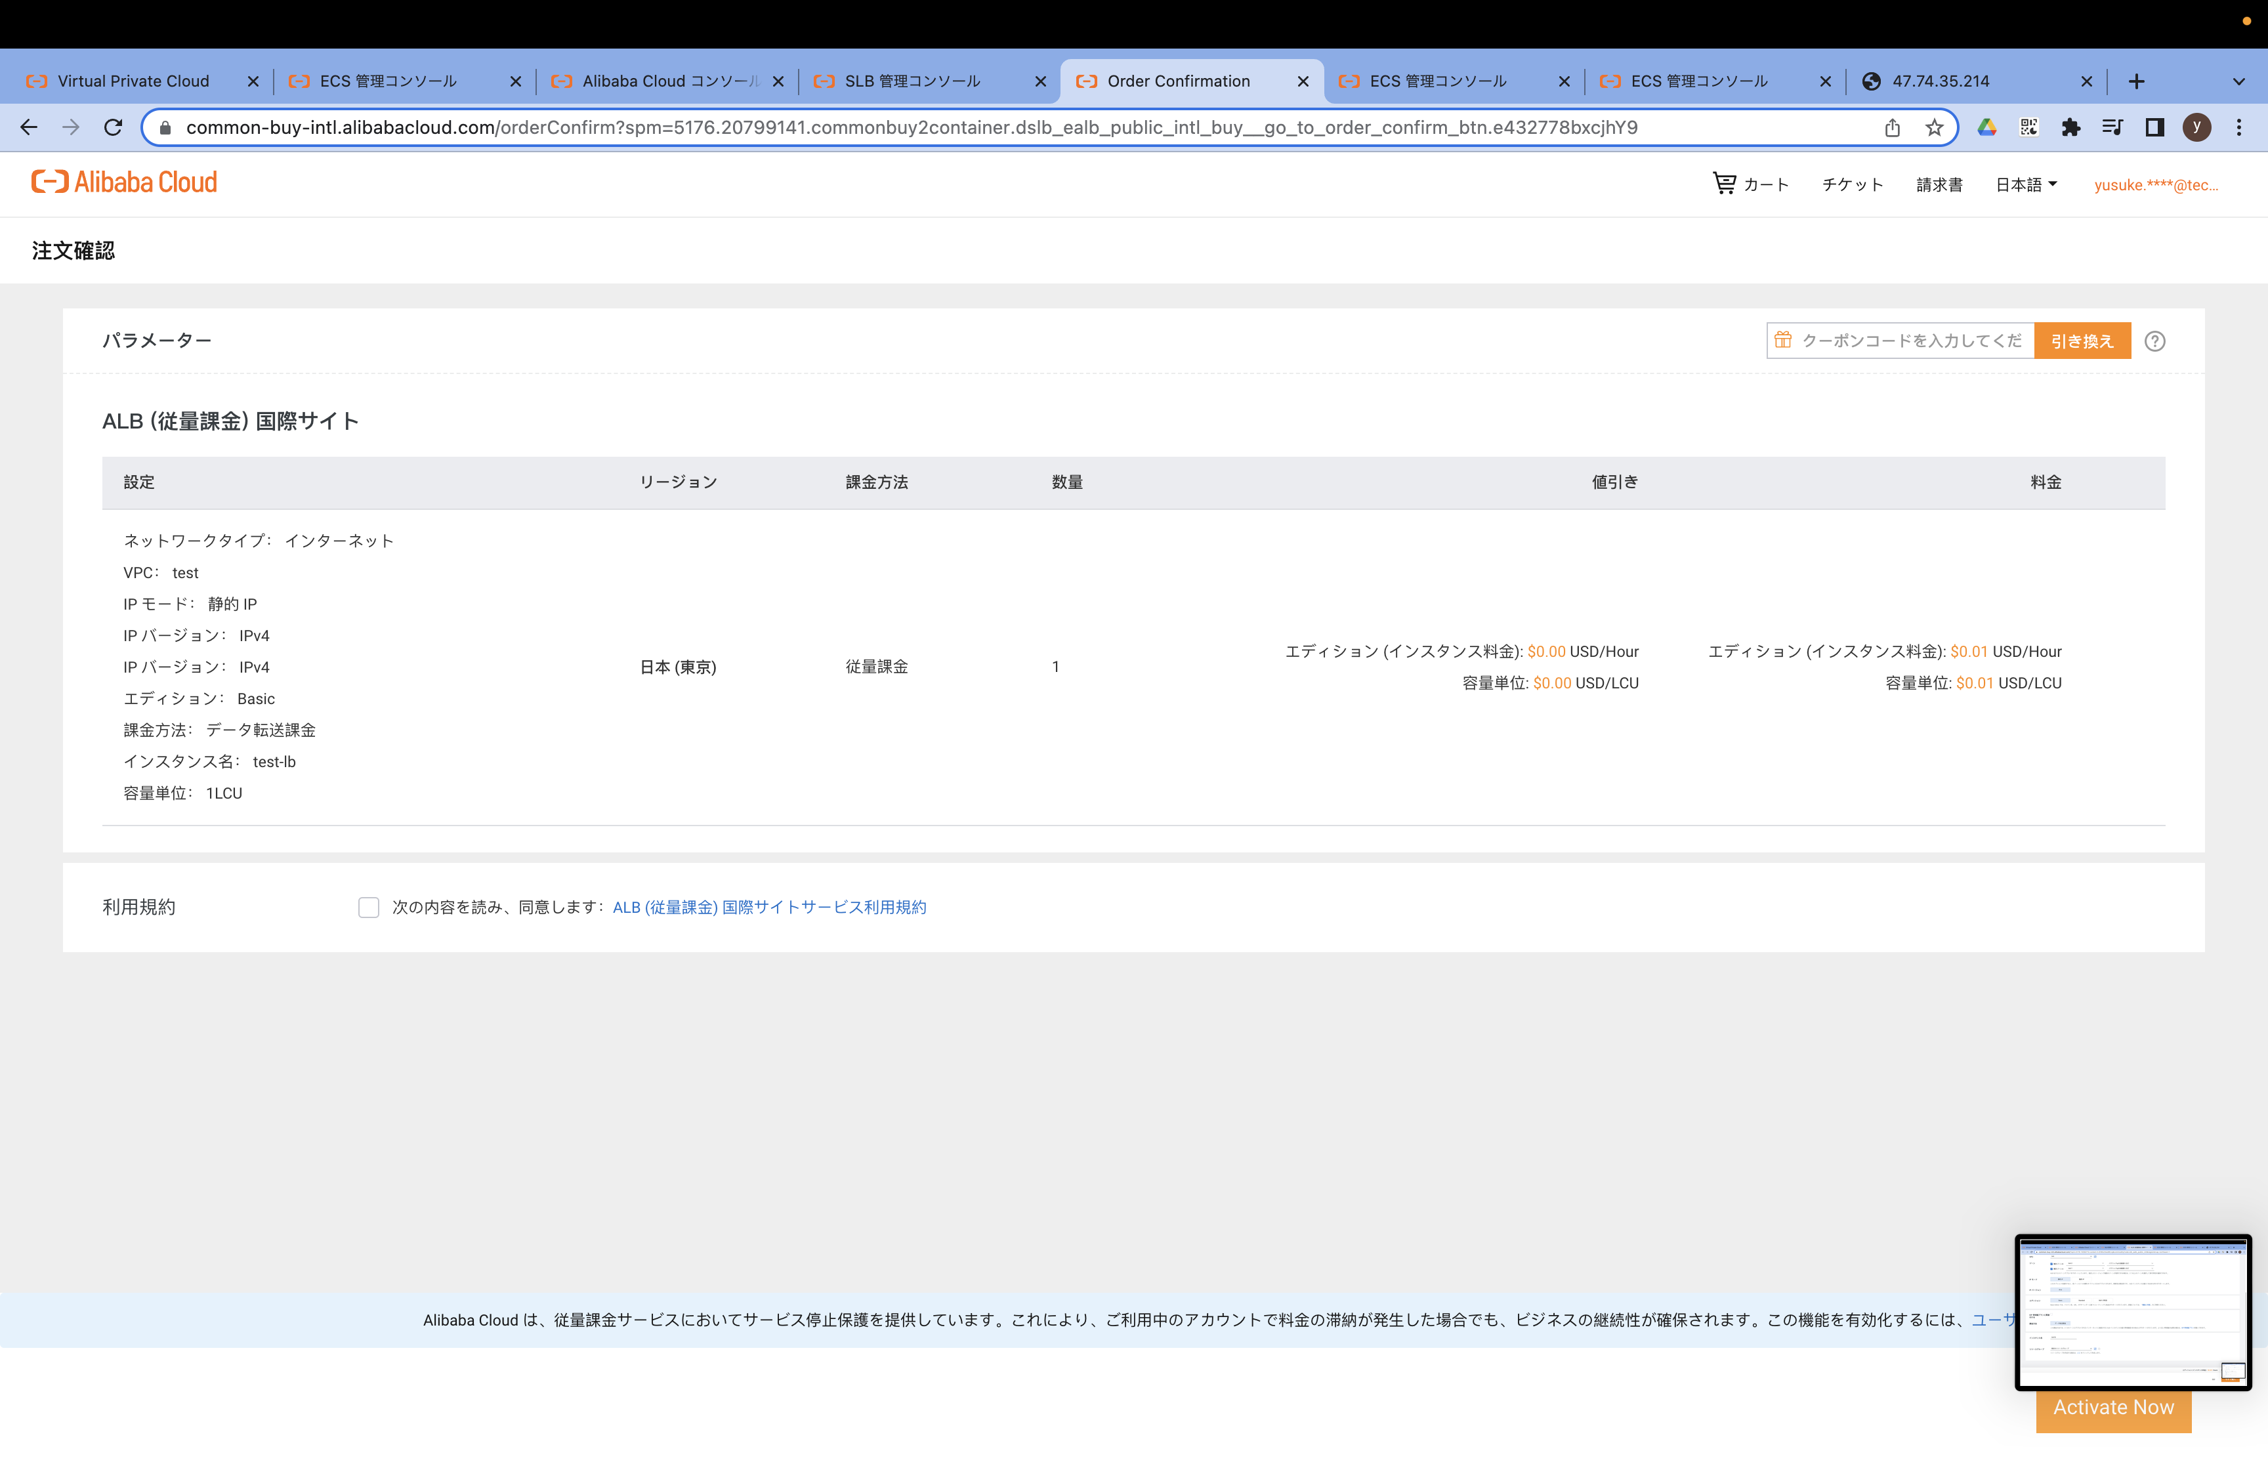Open the ALB 国際サイトサービス利用規約 link
Image resolution: width=2268 pixels, height=1466 pixels.
tap(770, 907)
